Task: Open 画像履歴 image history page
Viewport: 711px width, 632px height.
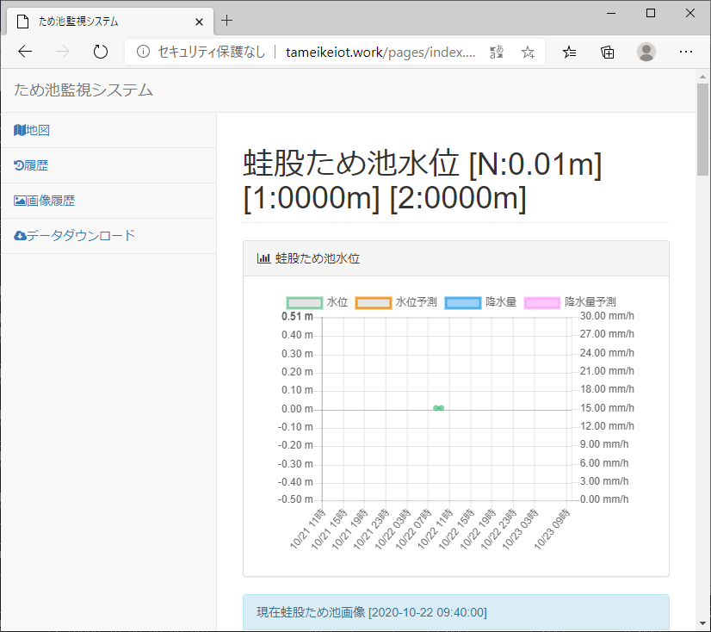Action: coord(45,201)
